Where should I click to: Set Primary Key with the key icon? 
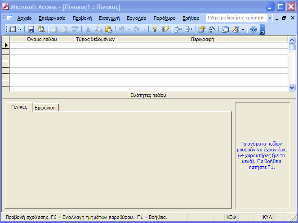point(155,29)
